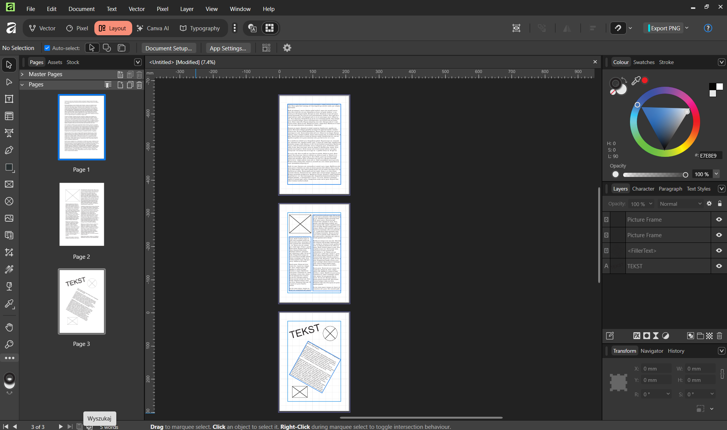Image resolution: width=727 pixels, height=430 pixels.
Task: Open the Export PNG dropdown arrow
Action: click(x=687, y=28)
